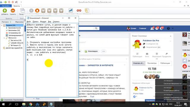
Task: Open Facebook messages icon
Action: point(157,29)
